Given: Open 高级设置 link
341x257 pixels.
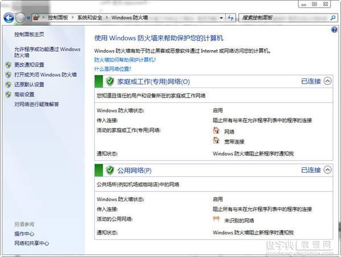Looking at the screenshot, I should coord(24,94).
